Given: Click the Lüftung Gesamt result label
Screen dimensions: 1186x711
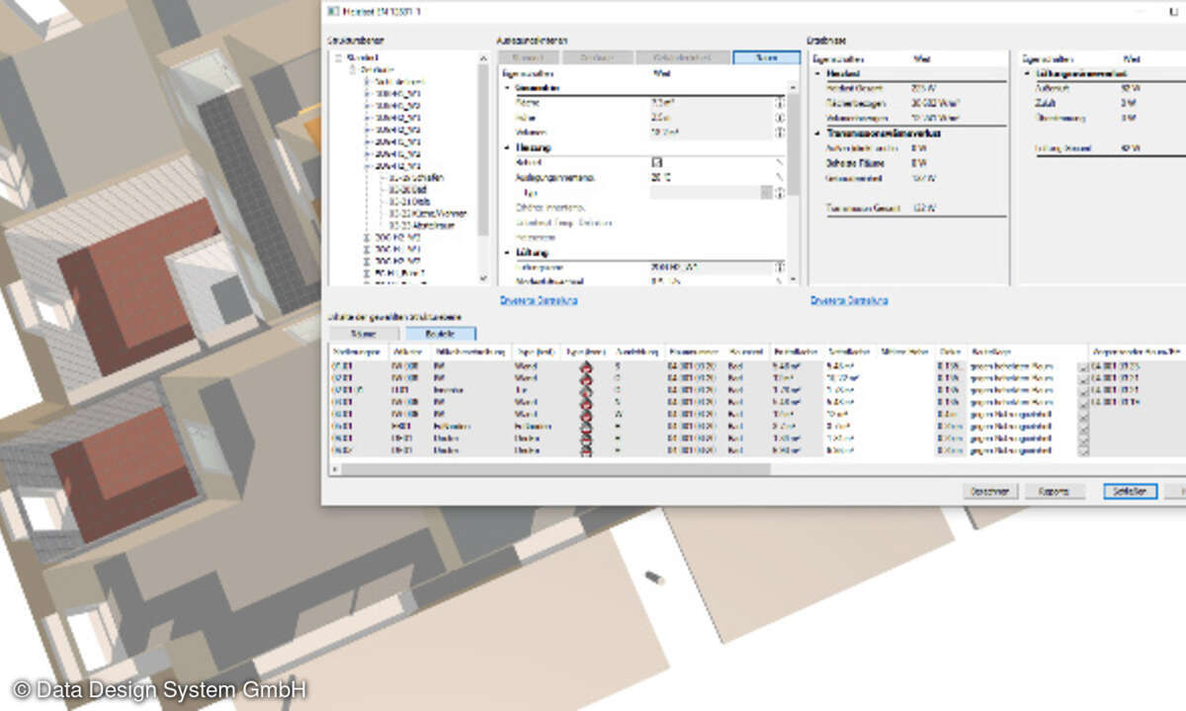Looking at the screenshot, I should [1061, 148].
